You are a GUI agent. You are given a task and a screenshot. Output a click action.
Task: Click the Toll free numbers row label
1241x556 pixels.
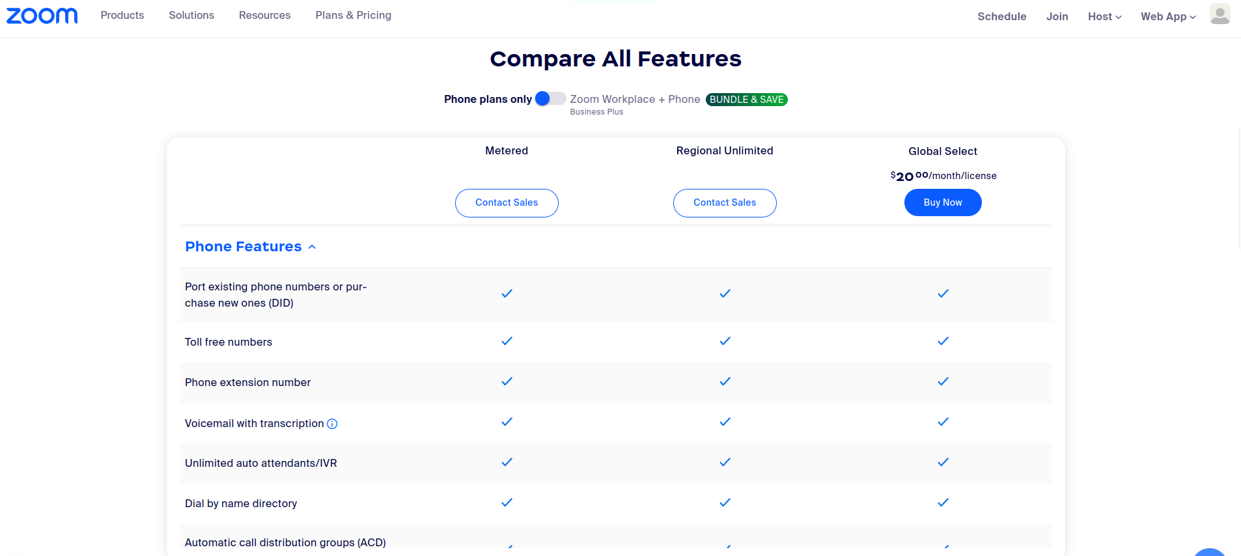tap(229, 342)
